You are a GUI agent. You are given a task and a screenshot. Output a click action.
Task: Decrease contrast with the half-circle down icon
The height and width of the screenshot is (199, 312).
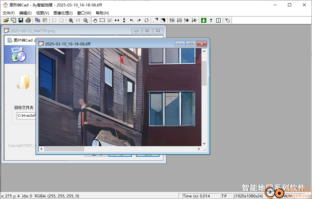pos(194,20)
